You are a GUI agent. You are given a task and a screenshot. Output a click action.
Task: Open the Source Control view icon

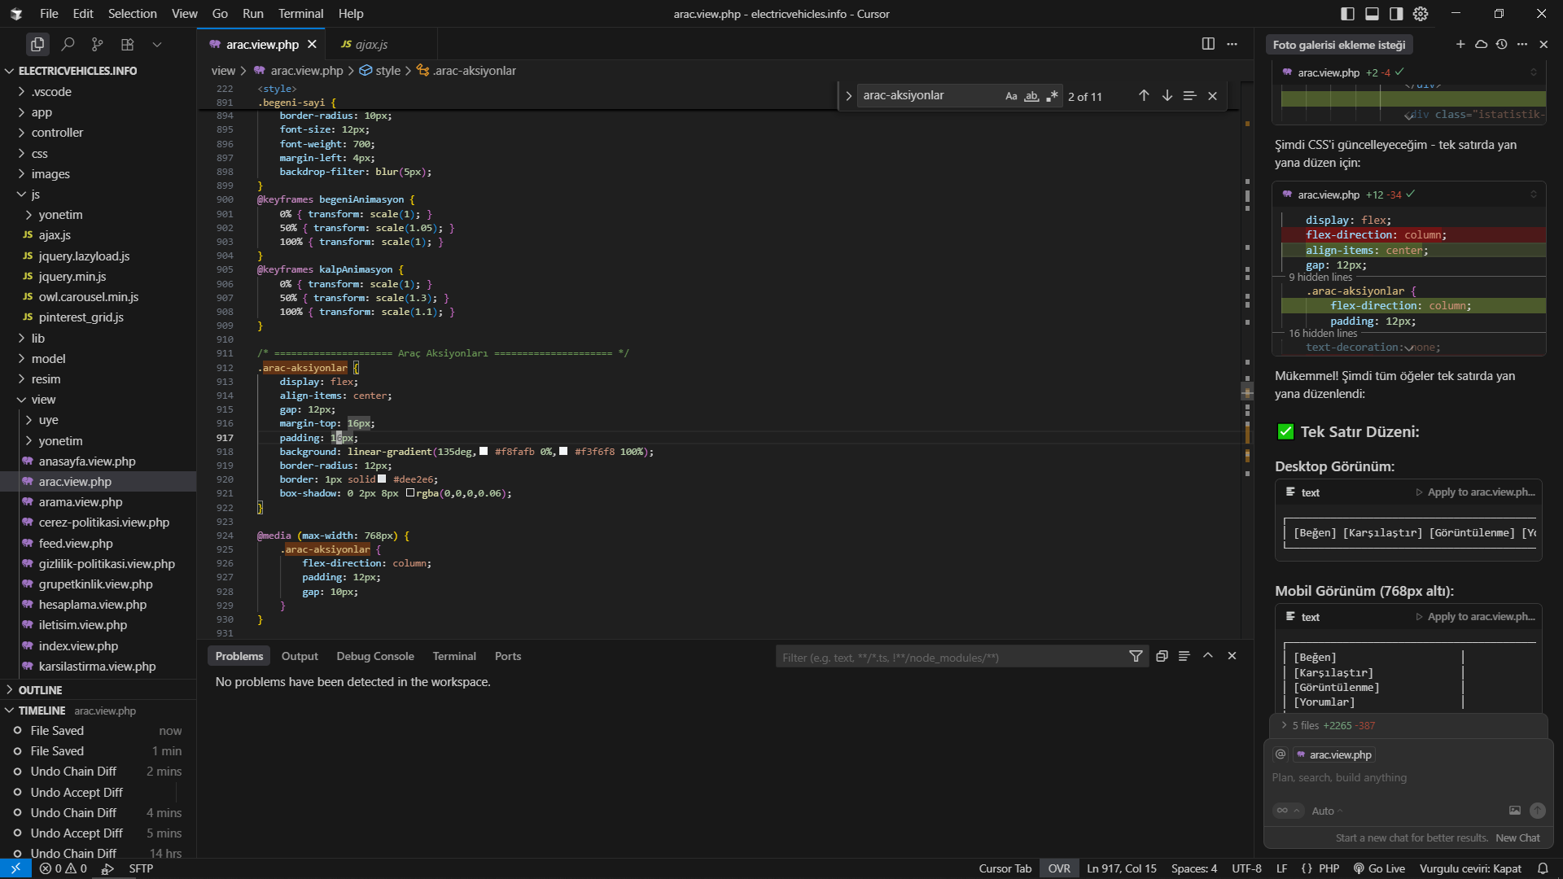pos(98,44)
